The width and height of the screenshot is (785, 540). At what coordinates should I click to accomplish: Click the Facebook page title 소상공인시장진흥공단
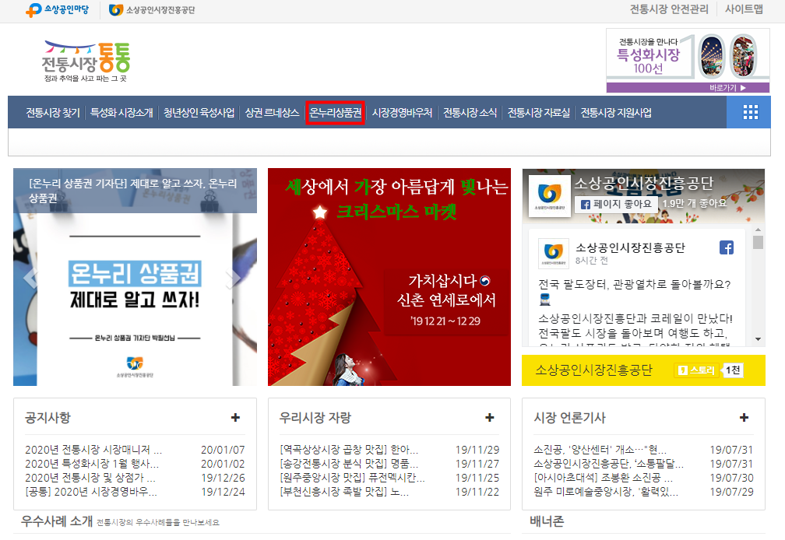pyautogui.click(x=644, y=184)
